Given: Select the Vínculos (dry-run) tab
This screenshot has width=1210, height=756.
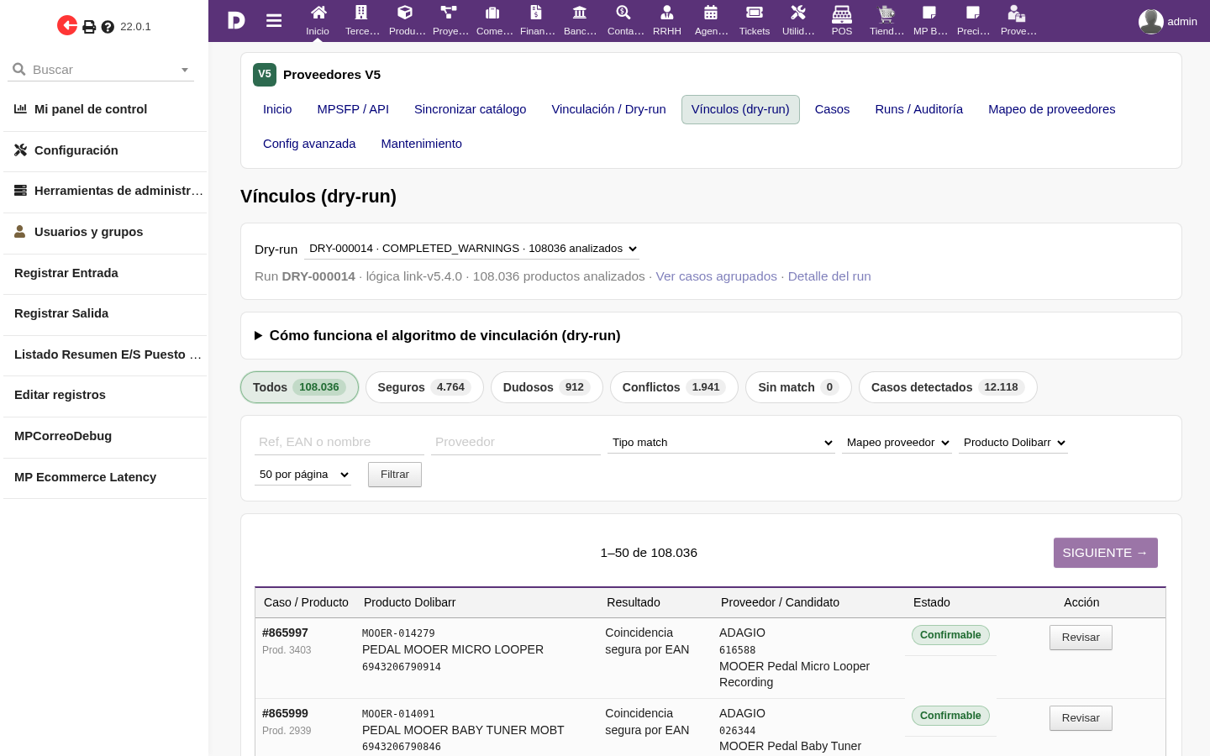Looking at the screenshot, I should 740,109.
